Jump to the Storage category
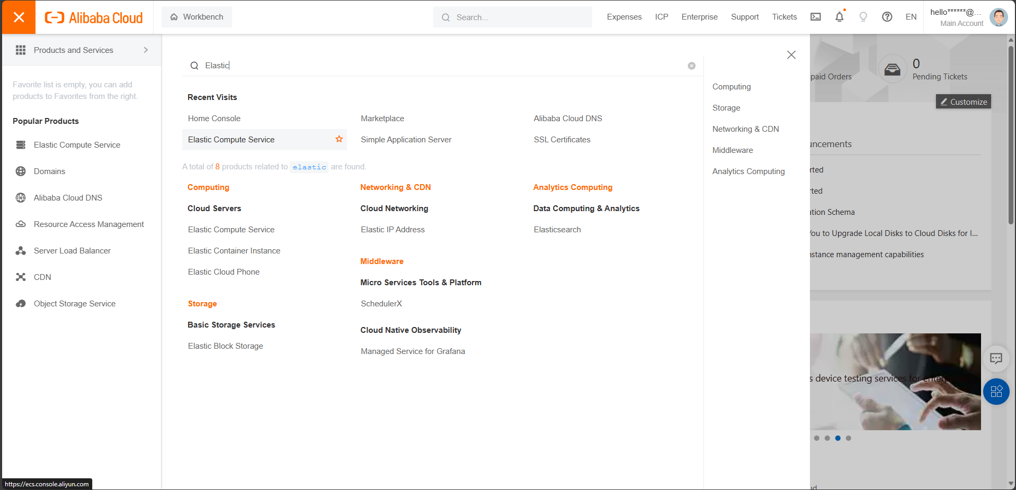The image size is (1016, 490). pyautogui.click(x=726, y=108)
